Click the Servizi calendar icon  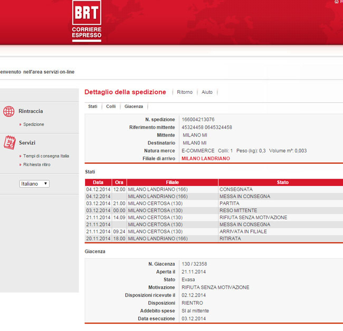coord(9,143)
